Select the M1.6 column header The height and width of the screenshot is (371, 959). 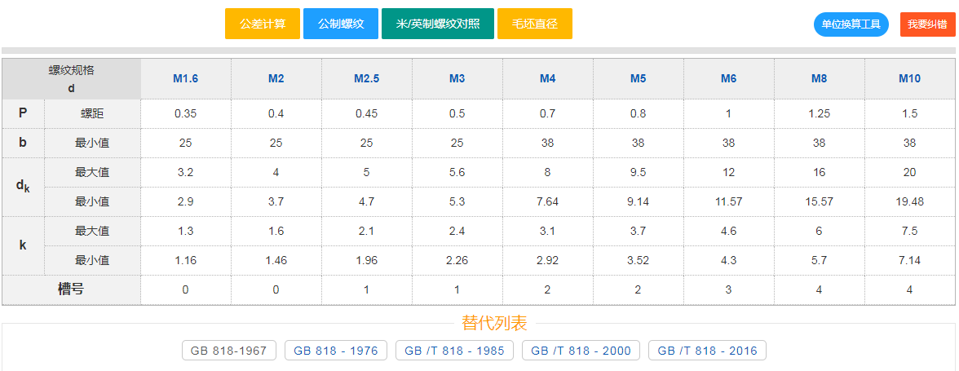[x=186, y=79]
